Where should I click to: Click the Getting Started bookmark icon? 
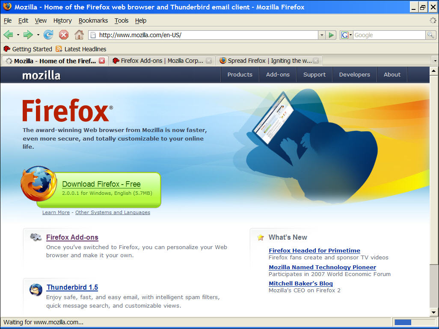[x=7, y=49]
